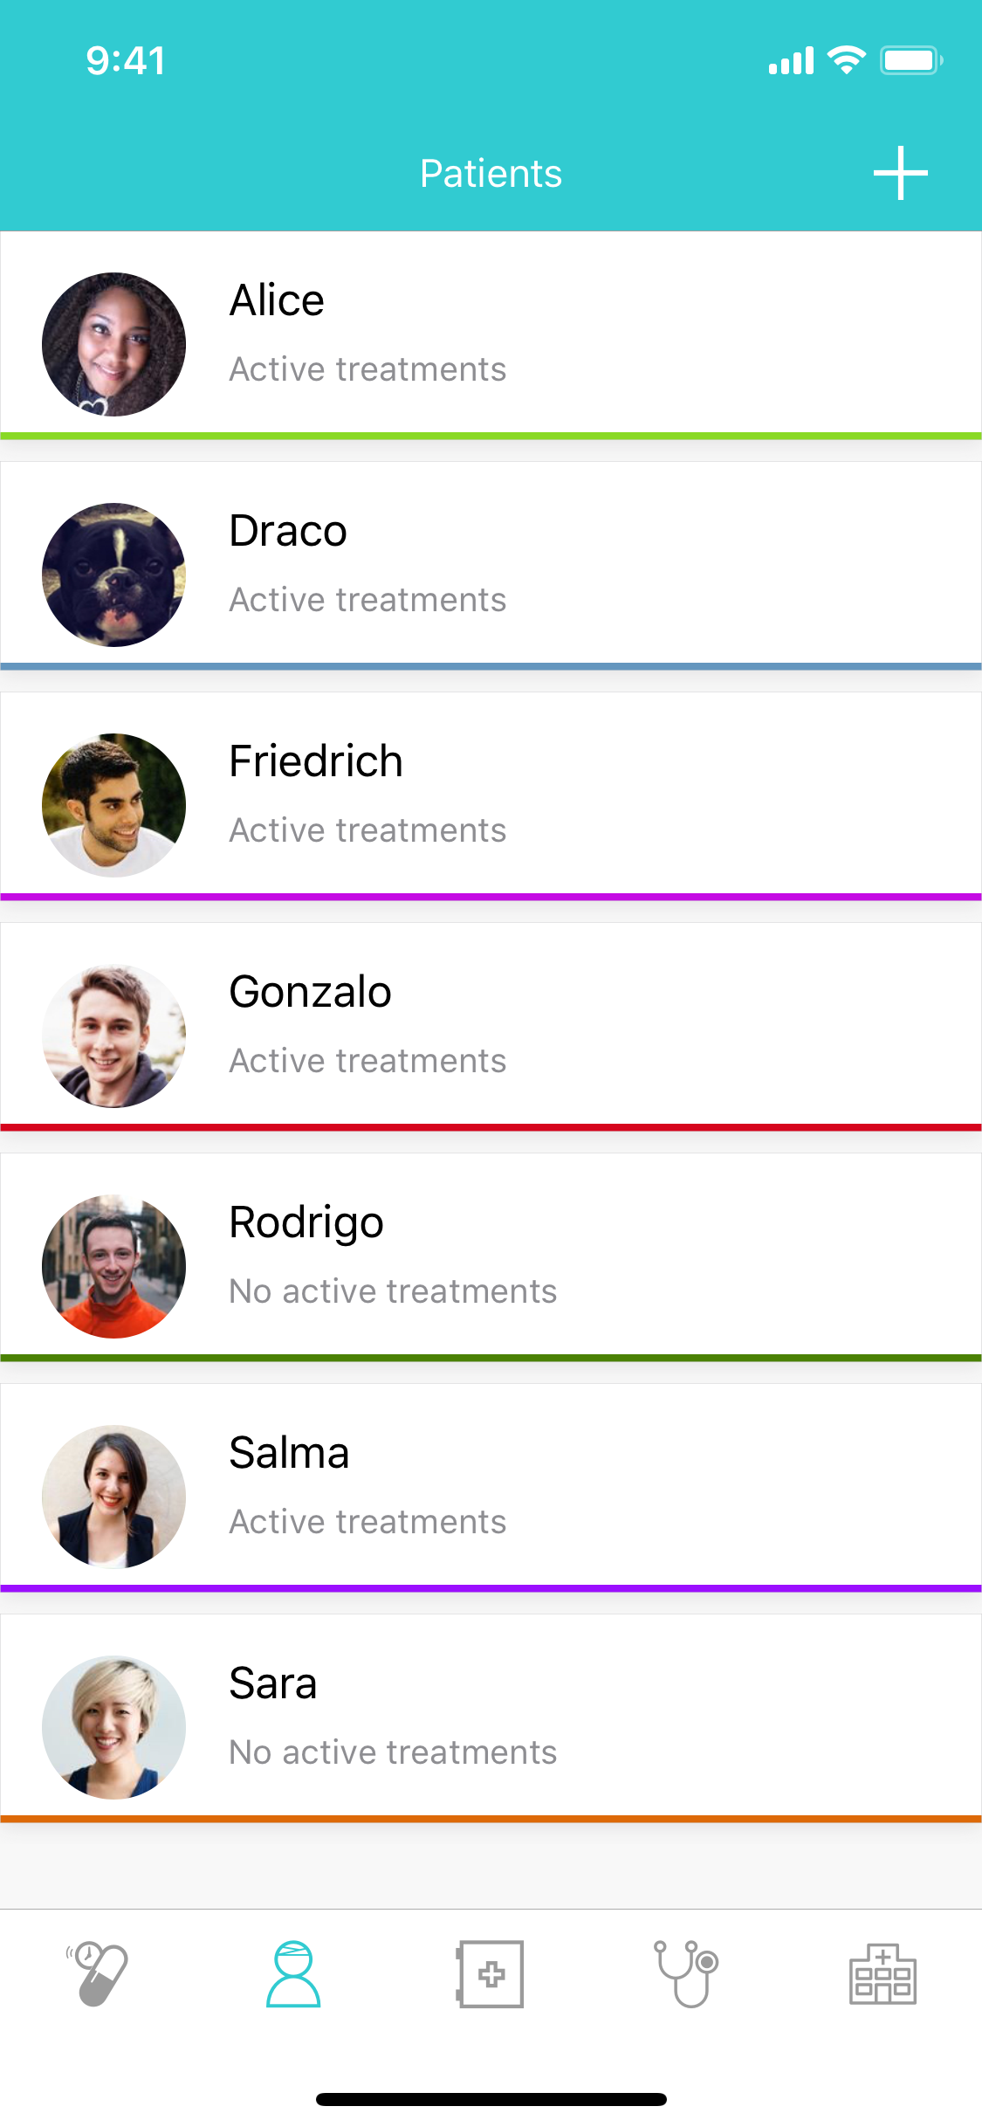982x2127 pixels.
Task: Tap the Wi-Fi status icon
Action: pos(845,60)
